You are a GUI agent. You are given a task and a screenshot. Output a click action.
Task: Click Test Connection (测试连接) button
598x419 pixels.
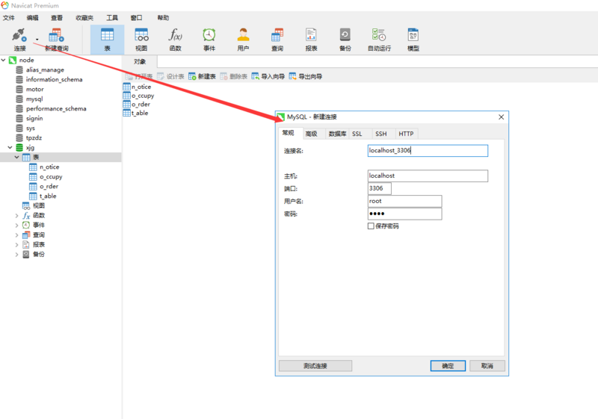315,366
